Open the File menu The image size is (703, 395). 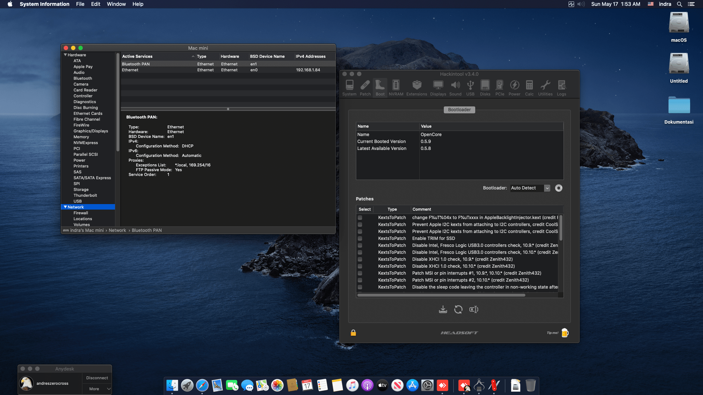pos(80,4)
